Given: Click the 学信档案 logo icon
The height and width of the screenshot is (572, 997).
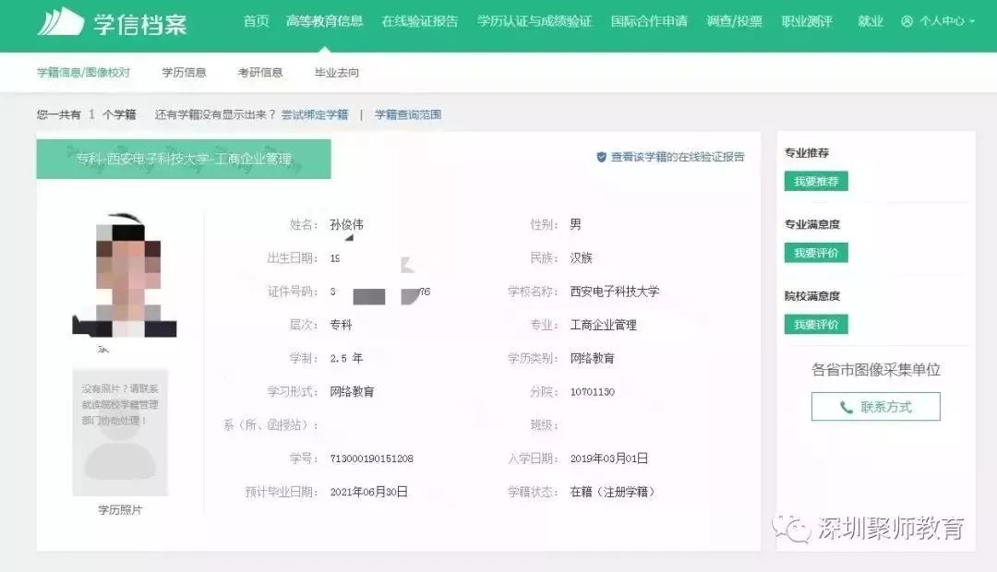Looking at the screenshot, I should tap(60, 22).
